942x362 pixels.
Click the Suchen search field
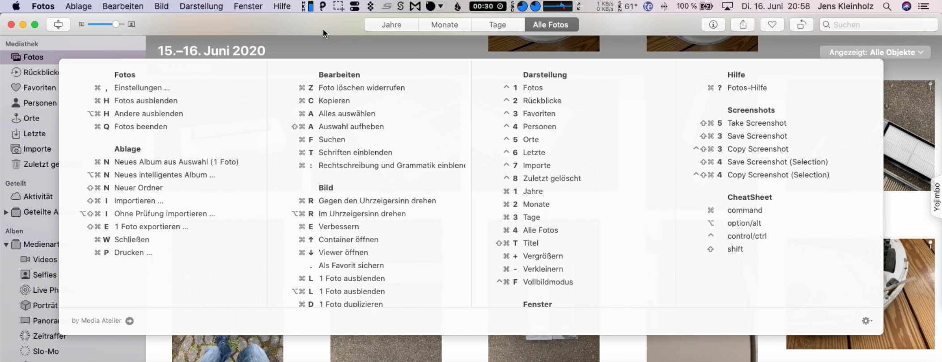pyautogui.click(x=878, y=25)
